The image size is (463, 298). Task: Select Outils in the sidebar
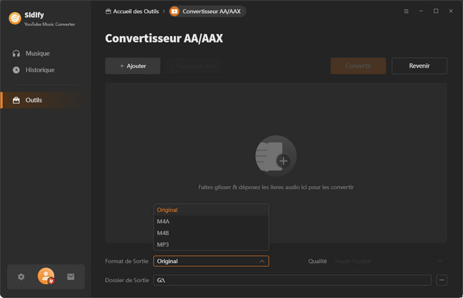tap(34, 100)
